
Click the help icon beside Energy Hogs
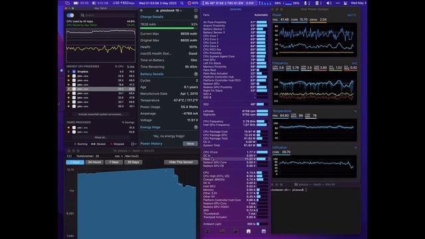[196, 127]
